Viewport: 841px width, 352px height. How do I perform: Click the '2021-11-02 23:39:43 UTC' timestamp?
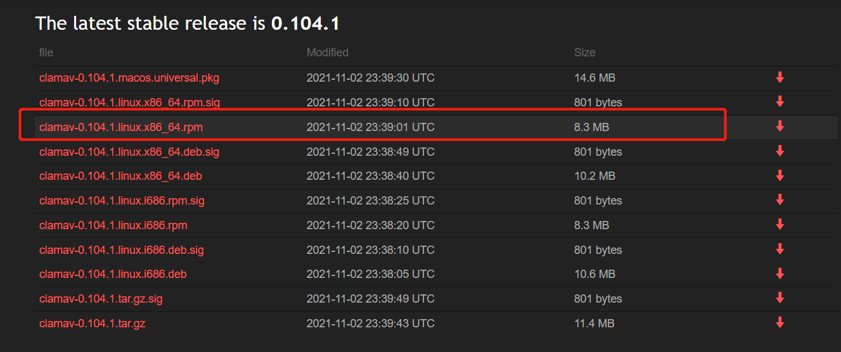pos(371,324)
